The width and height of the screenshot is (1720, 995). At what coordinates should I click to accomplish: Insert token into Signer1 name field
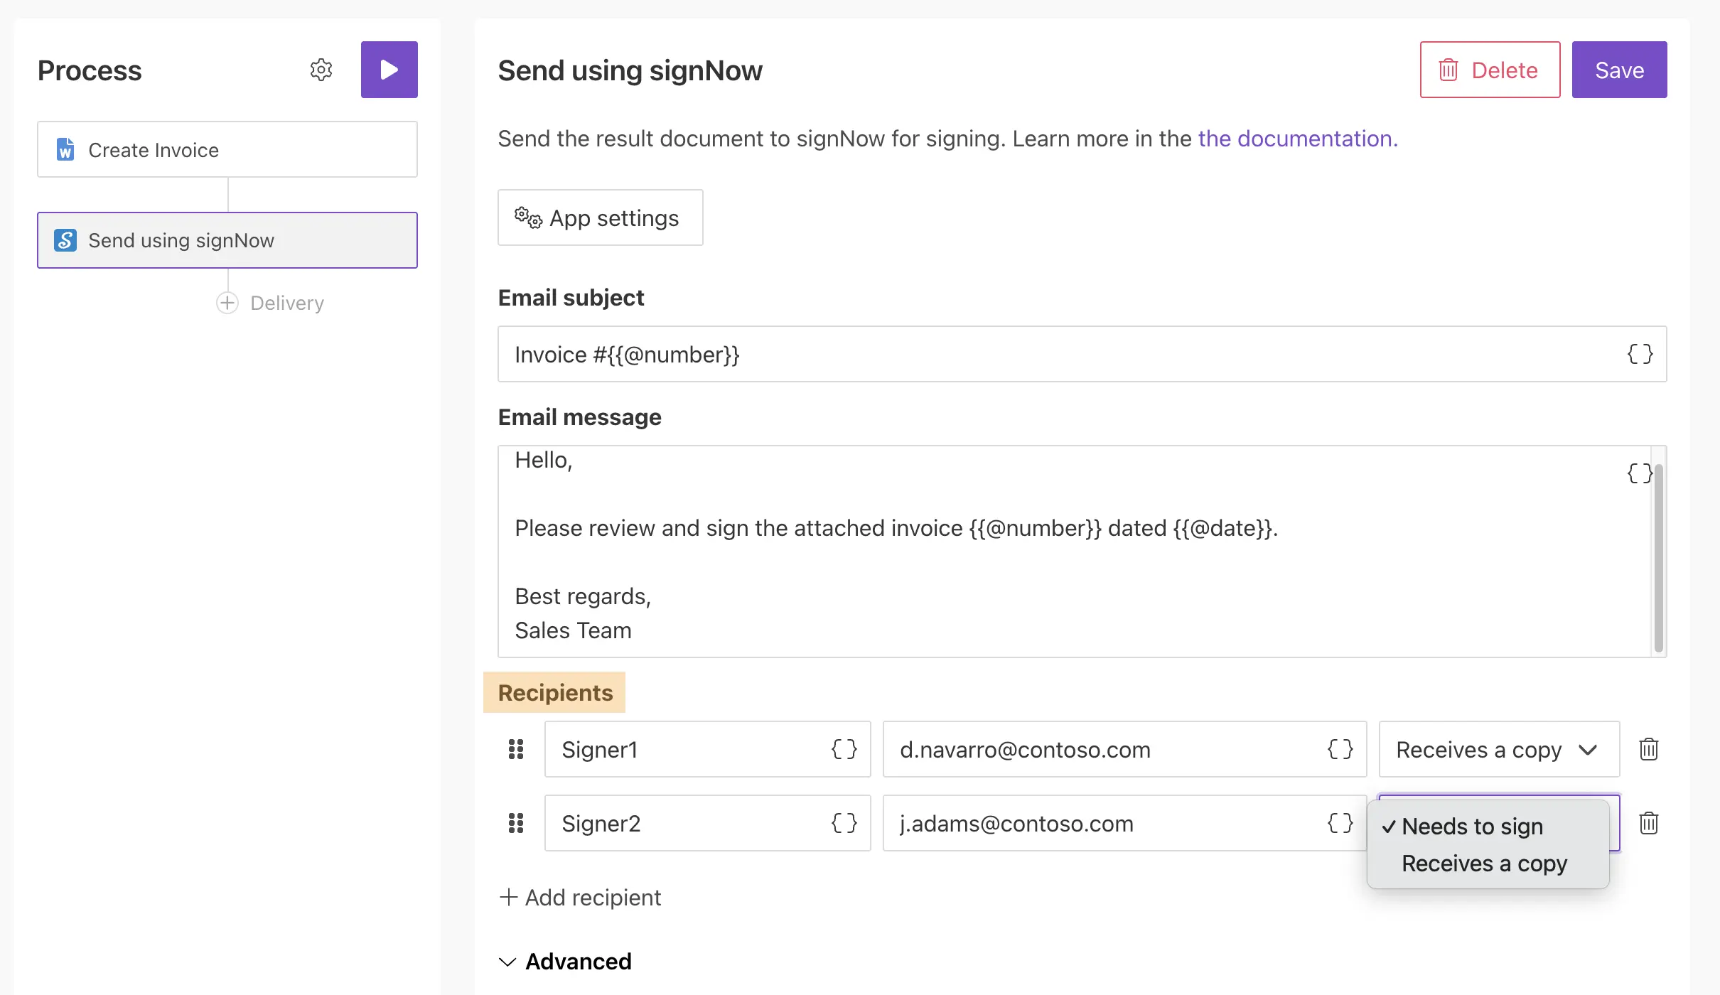(x=844, y=749)
